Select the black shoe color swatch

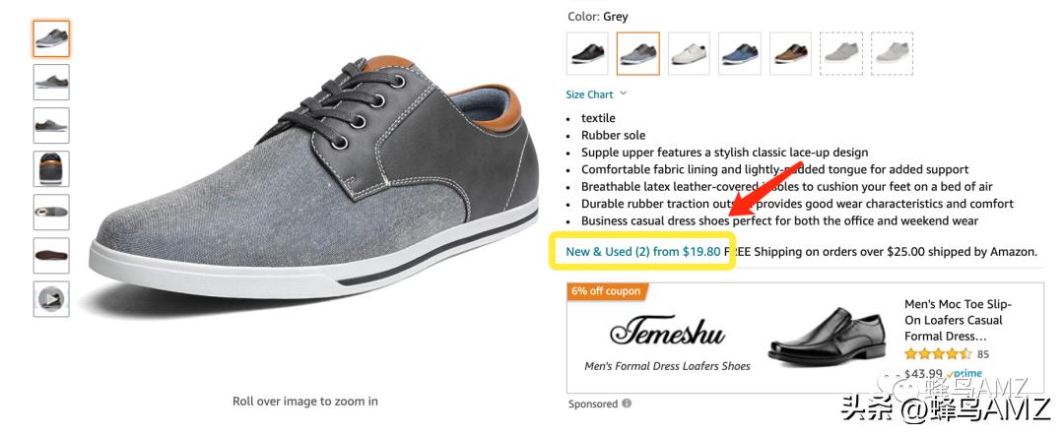587,54
